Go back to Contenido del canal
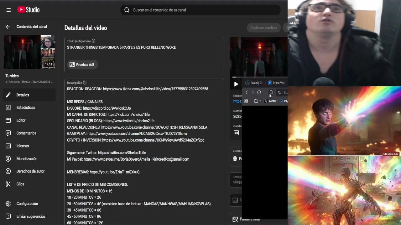This screenshot has height=225, width=401. pos(8,27)
